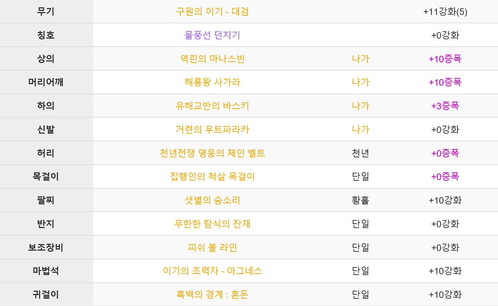Open the 피쉬 볼 라인 sub-equipment item
Screen dimensions: 498x306
pyautogui.click(x=212, y=247)
